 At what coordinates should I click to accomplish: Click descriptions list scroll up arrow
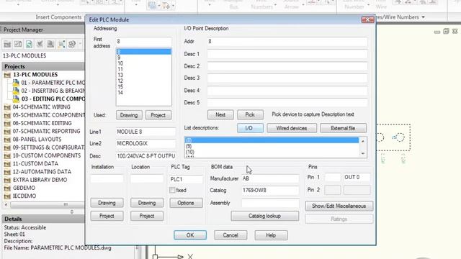(363, 141)
